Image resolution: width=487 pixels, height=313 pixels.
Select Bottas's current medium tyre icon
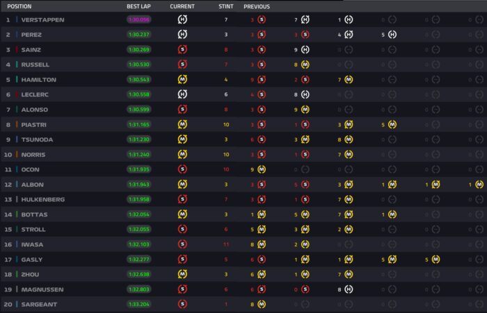click(182, 214)
